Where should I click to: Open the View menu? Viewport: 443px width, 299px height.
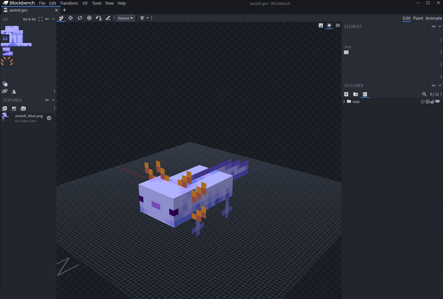click(x=109, y=3)
